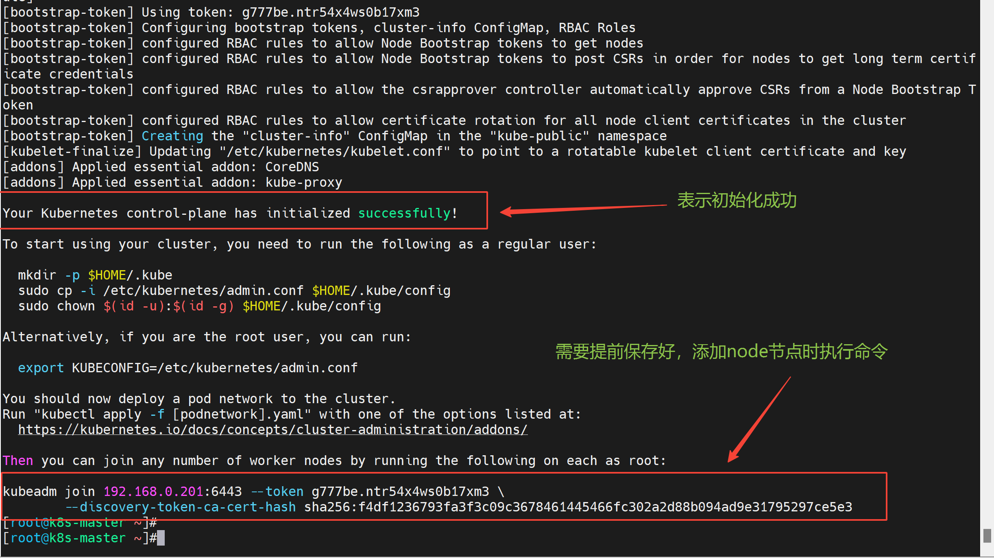Click the 'Alternatively, if you are the root user' line
Viewport: 994px width, 559px height.
point(207,337)
